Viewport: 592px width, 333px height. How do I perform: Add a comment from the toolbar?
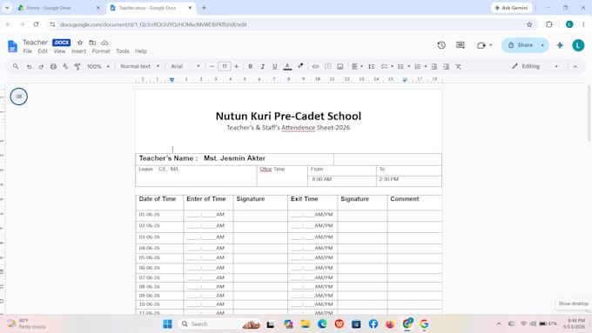click(327, 66)
